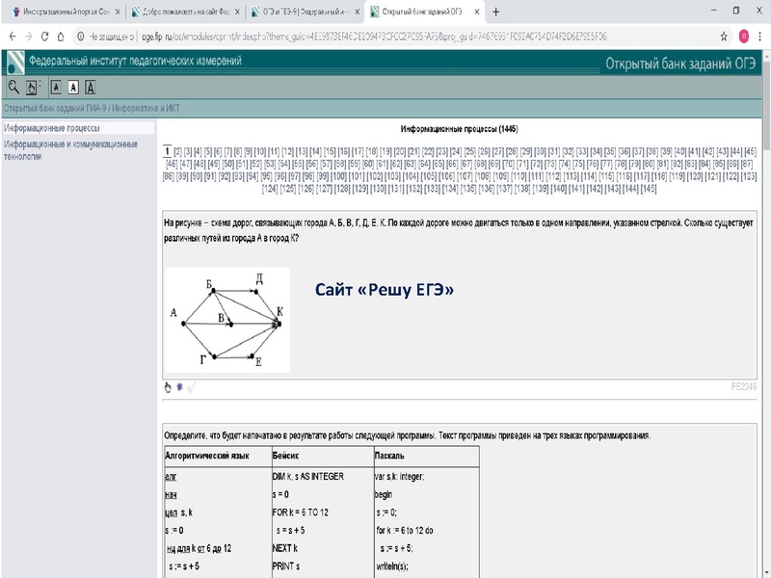Select the medium font size 'A' icon
The image size is (771, 578).
point(73,87)
